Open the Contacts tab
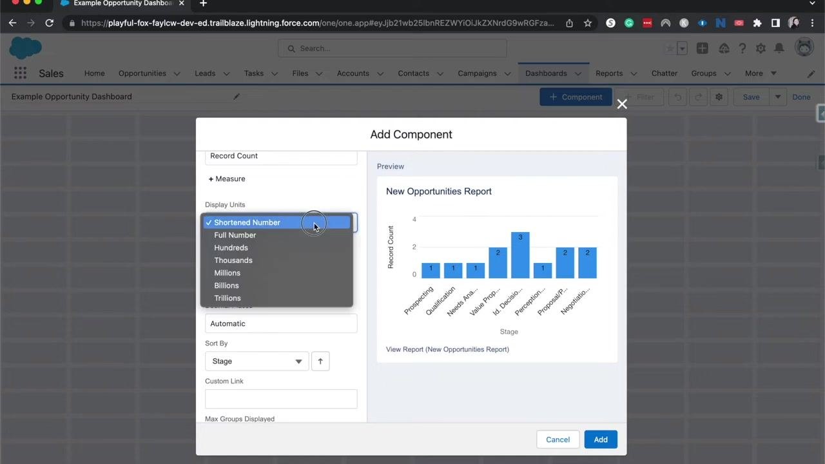Viewport: 825px width, 464px height. tap(413, 73)
